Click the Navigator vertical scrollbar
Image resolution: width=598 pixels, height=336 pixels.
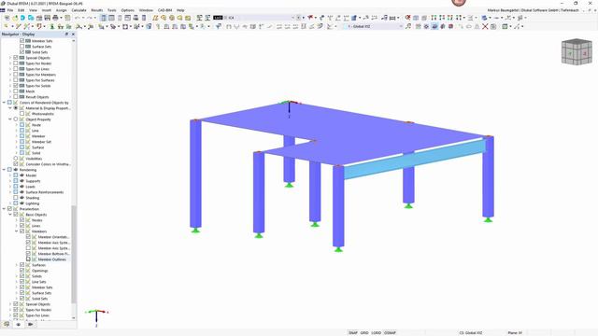click(74, 255)
